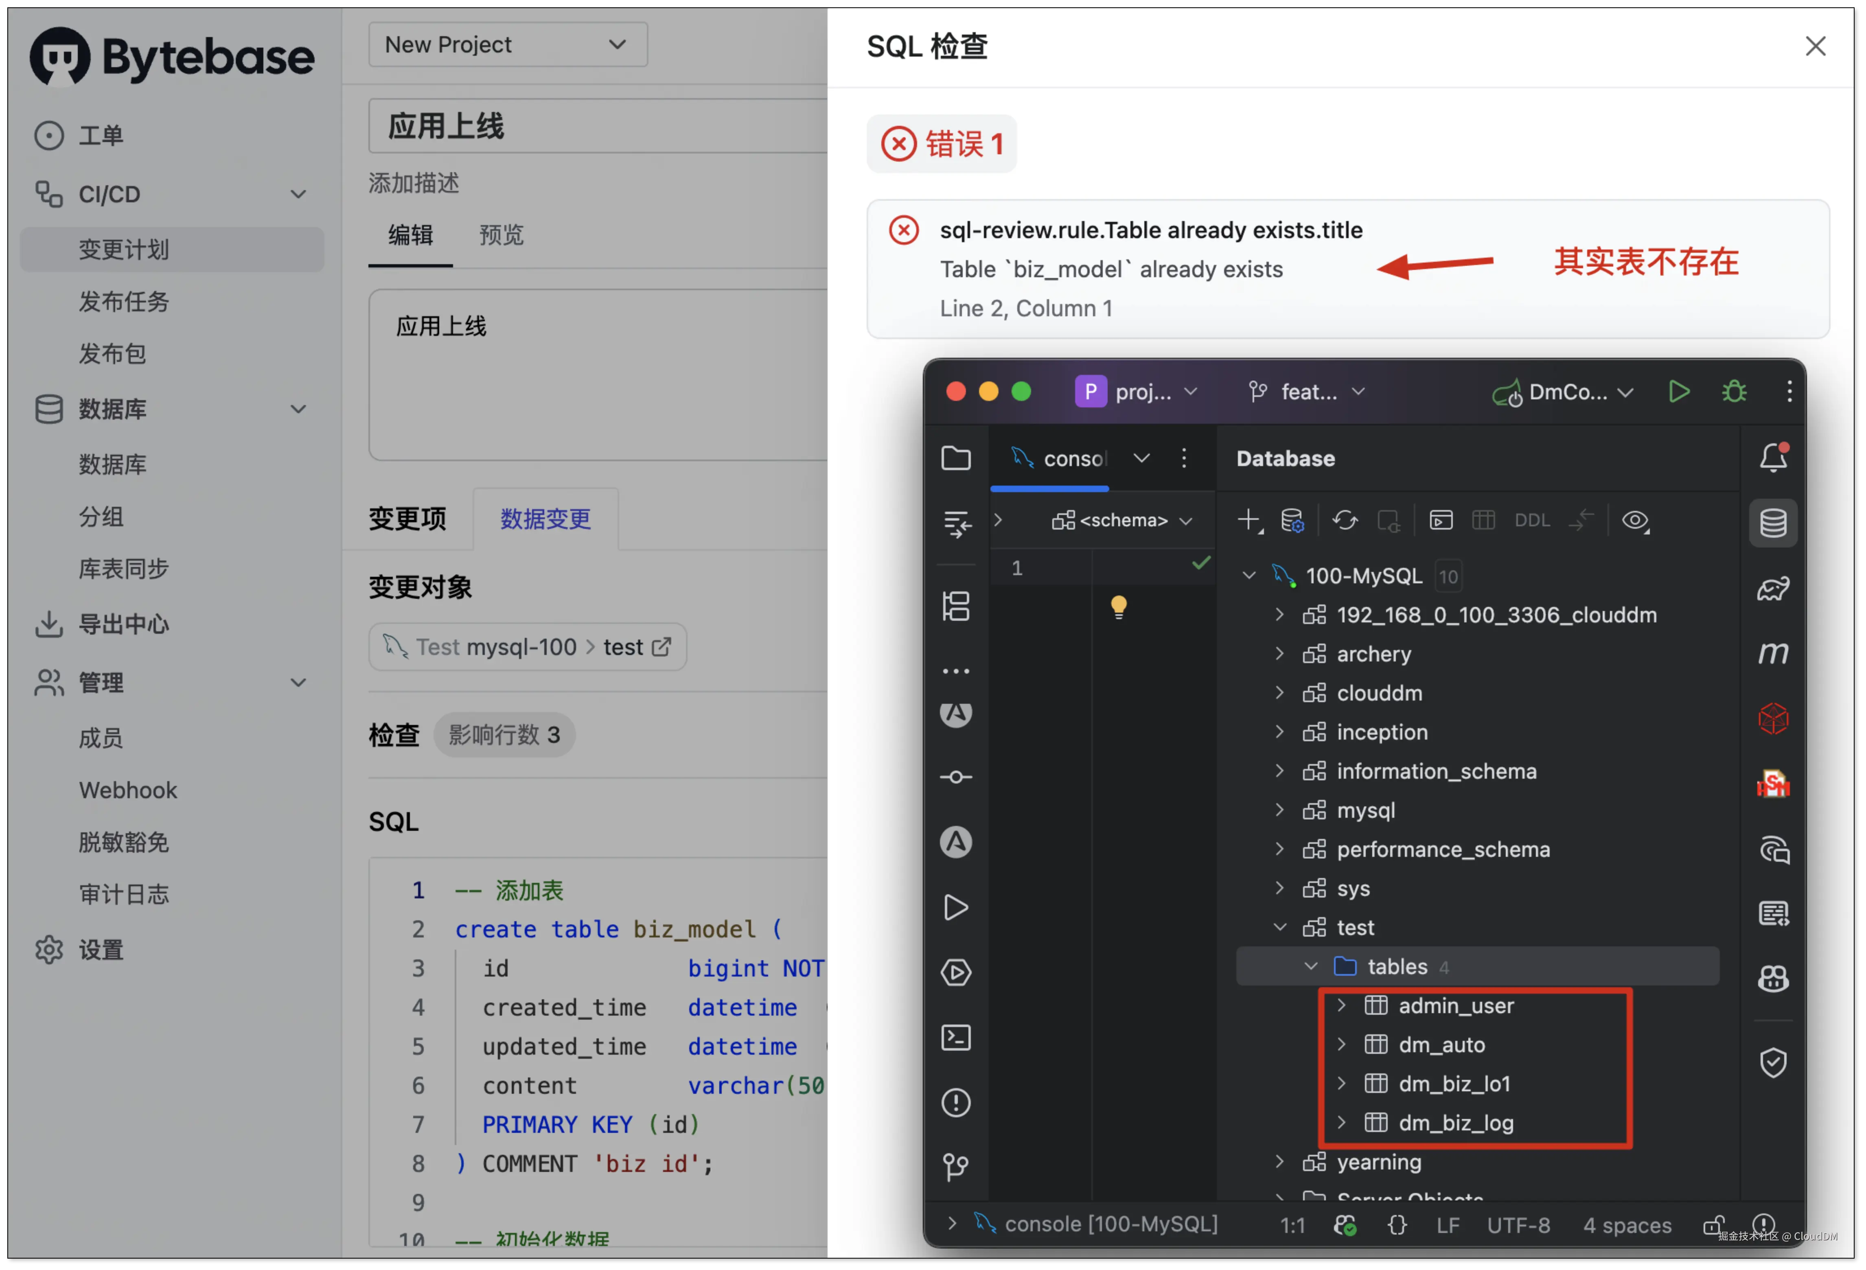Open the Test mysql-100 > test database link
The image size is (1866, 1270).
(527, 646)
